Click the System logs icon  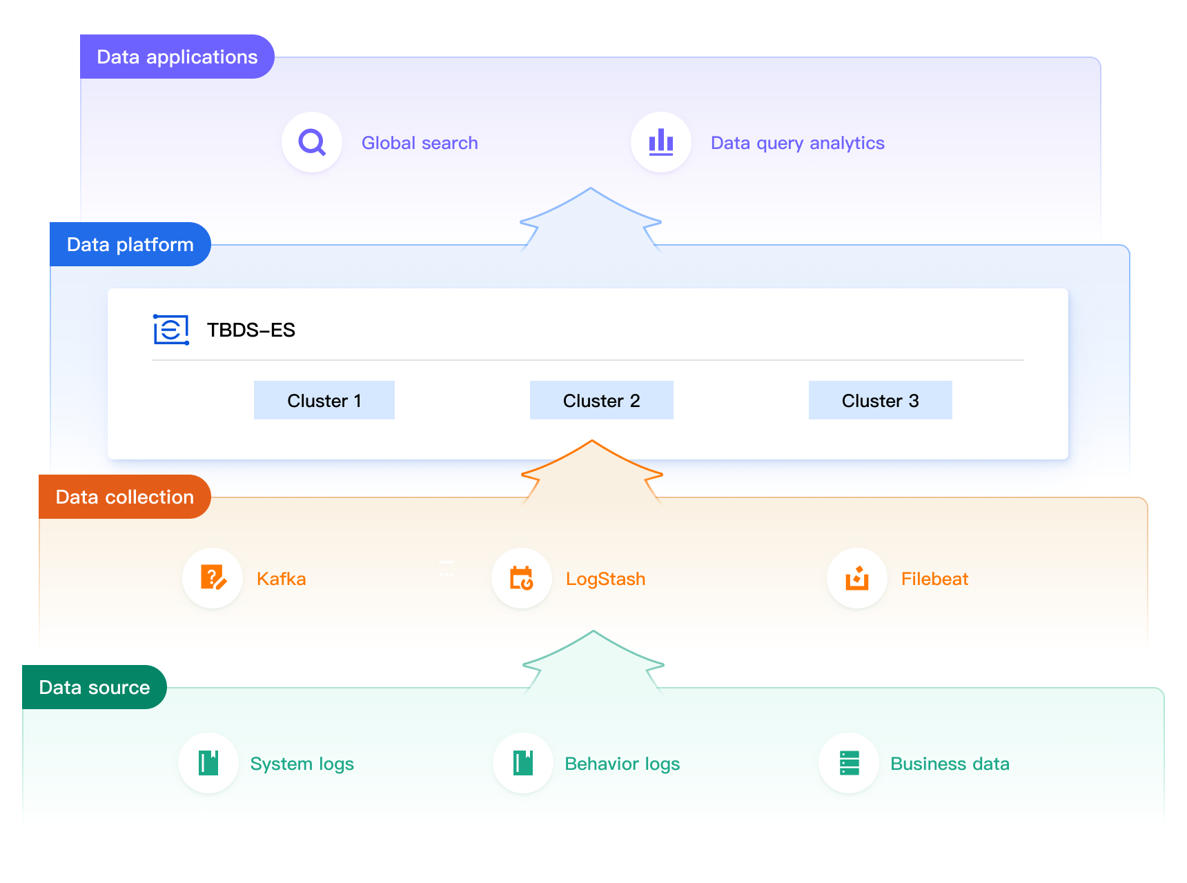pos(208,763)
